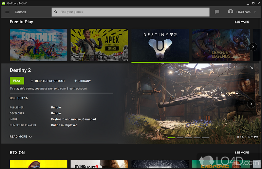This screenshot has width=262, height=169.
Task: Play Destiny 2
Action: 17,81
